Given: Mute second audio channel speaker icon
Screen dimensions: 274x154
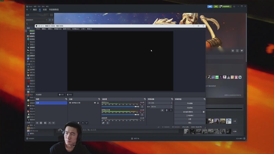Looking at the screenshot, I should pos(138,115).
